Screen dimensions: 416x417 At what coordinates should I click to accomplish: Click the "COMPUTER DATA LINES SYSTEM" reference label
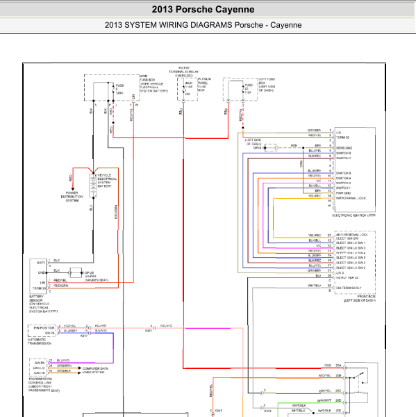[x=95, y=370]
